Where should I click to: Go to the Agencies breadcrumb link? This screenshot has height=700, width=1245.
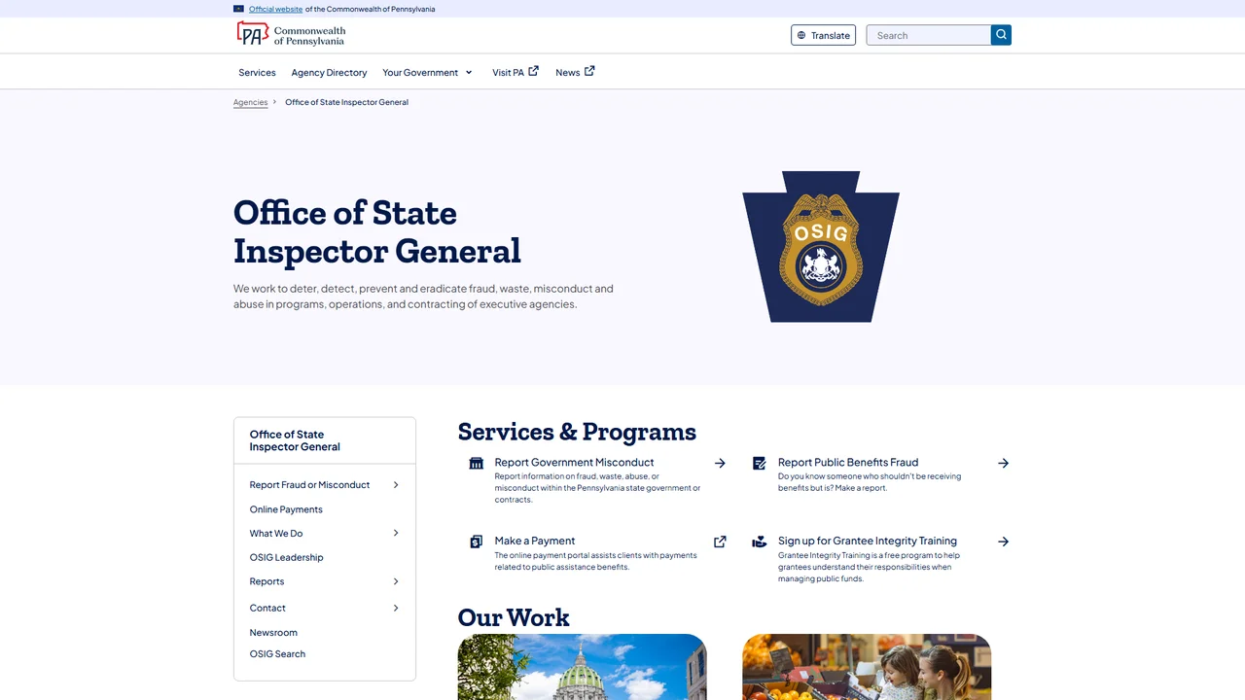click(x=250, y=102)
